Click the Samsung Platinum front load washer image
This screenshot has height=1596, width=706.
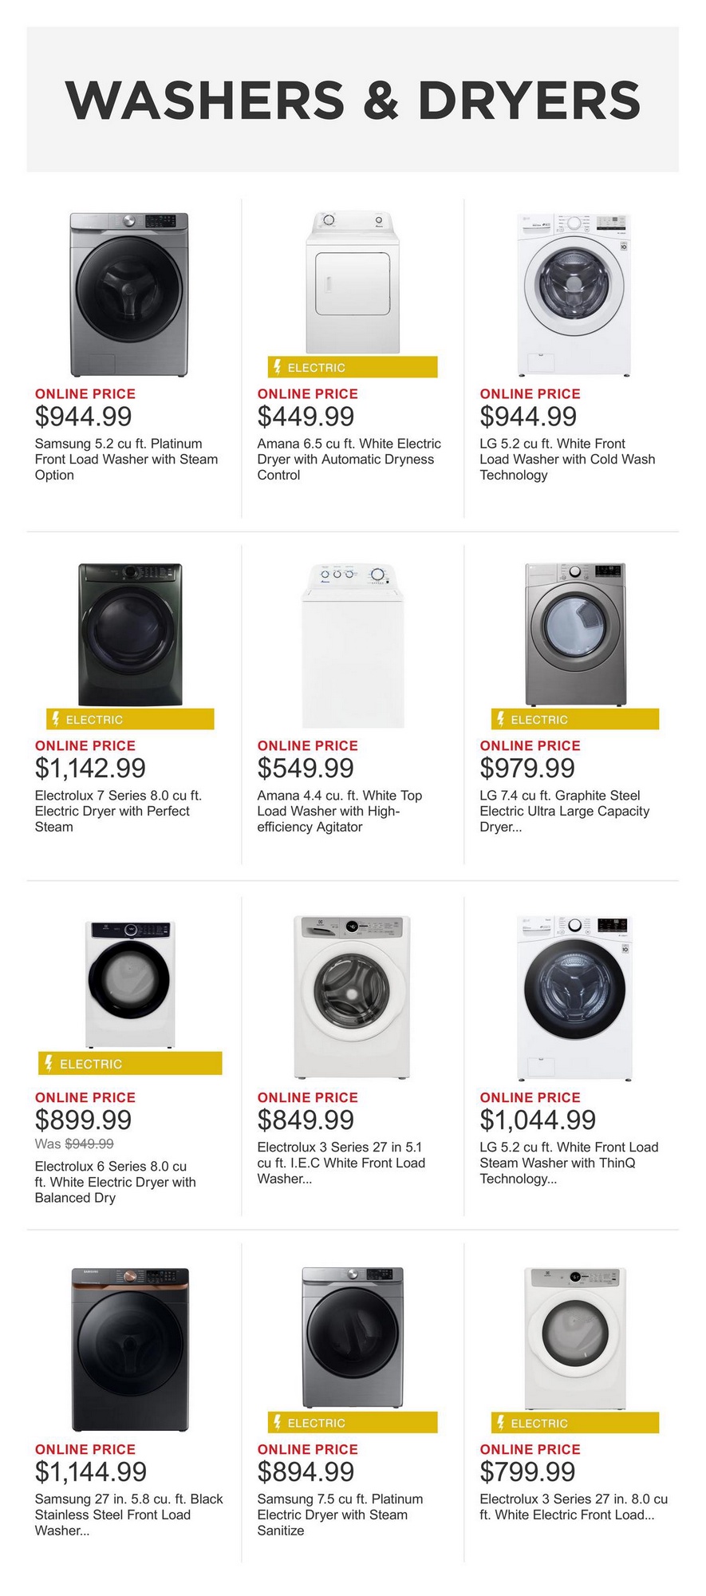click(x=129, y=294)
